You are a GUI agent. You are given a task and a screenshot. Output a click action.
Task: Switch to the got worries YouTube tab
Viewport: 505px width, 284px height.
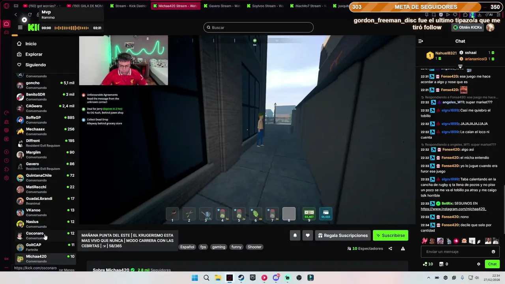pos(41,6)
